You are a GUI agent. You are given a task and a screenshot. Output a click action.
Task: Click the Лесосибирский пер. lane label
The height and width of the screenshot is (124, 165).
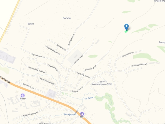37,70
